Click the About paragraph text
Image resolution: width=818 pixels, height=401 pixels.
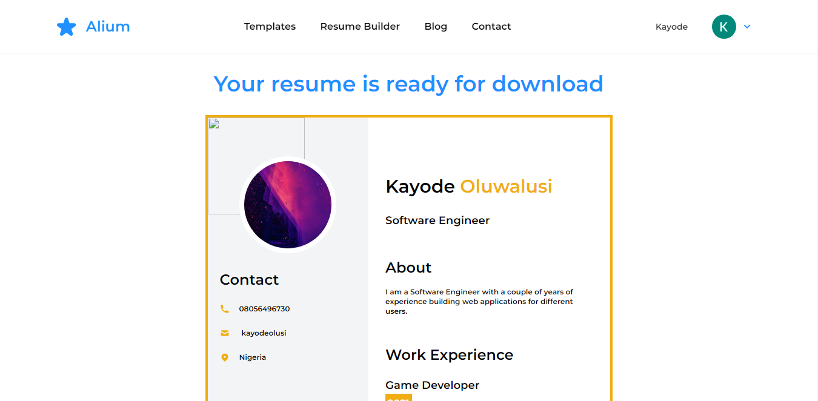click(x=479, y=302)
